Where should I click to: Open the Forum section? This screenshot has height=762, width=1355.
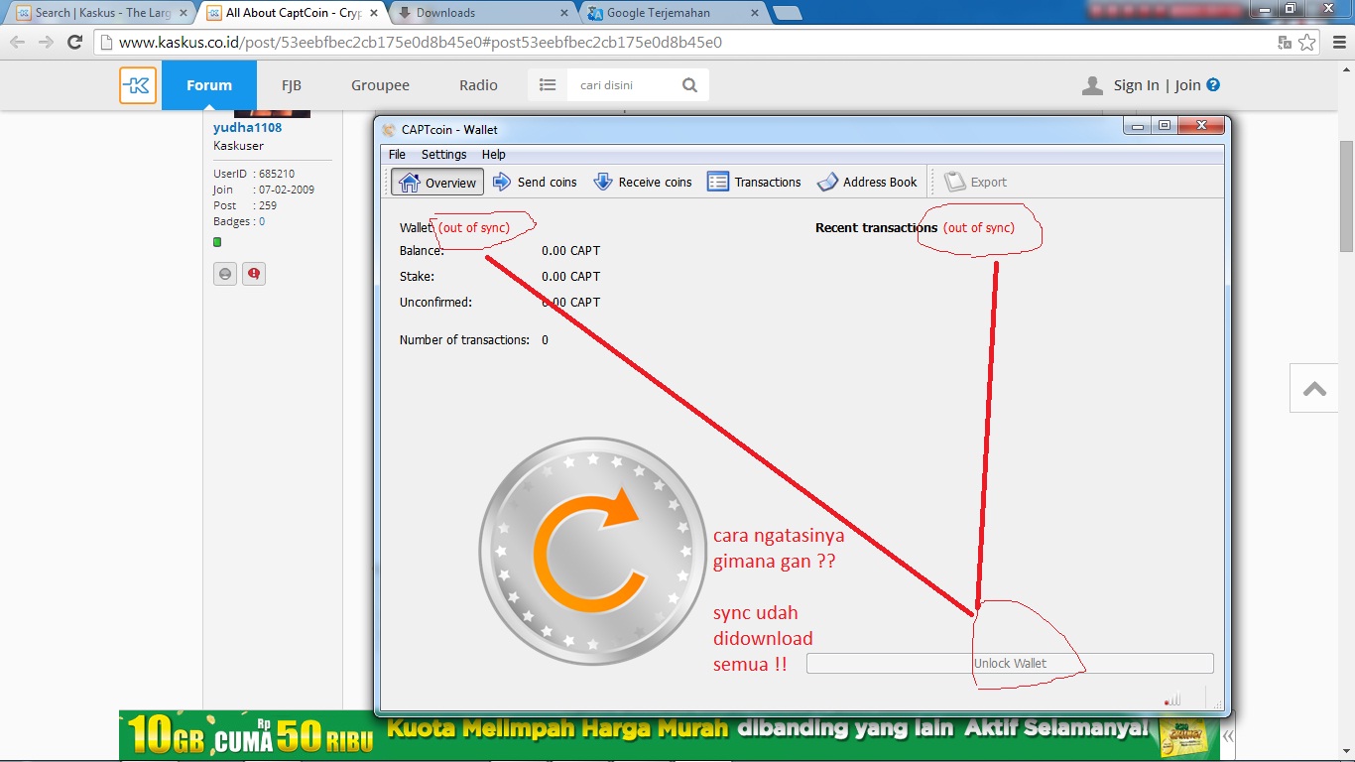click(x=209, y=85)
